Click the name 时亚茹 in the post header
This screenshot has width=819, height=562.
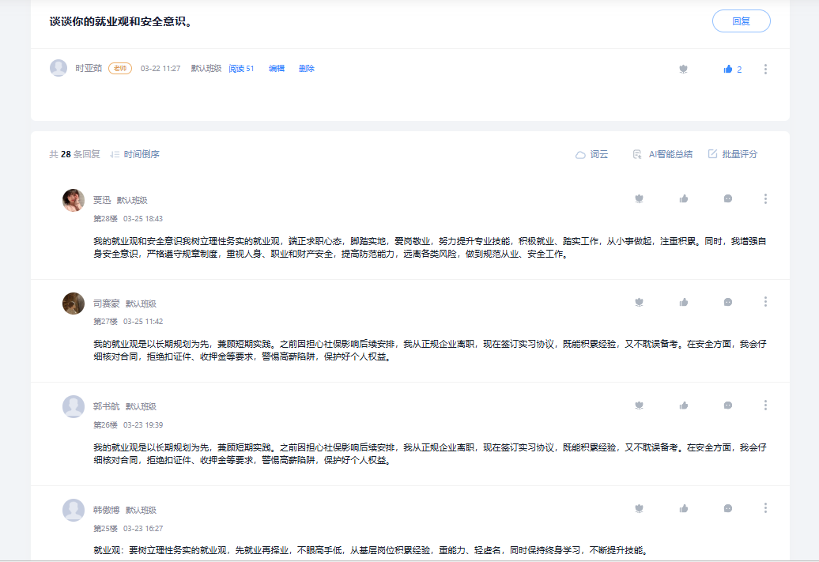[89, 69]
